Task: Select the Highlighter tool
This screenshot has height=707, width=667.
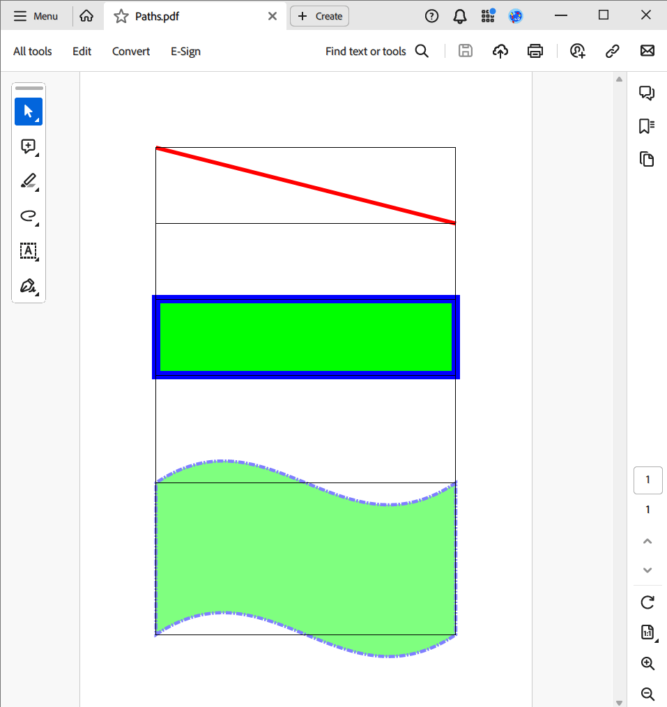Action: pyautogui.click(x=29, y=181)
